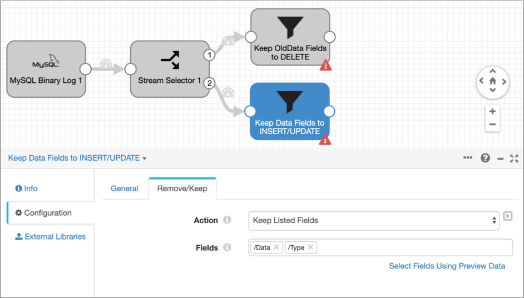Switch to the General tab
The width and height of the screenshot is (524, 298).
[125, 188]
